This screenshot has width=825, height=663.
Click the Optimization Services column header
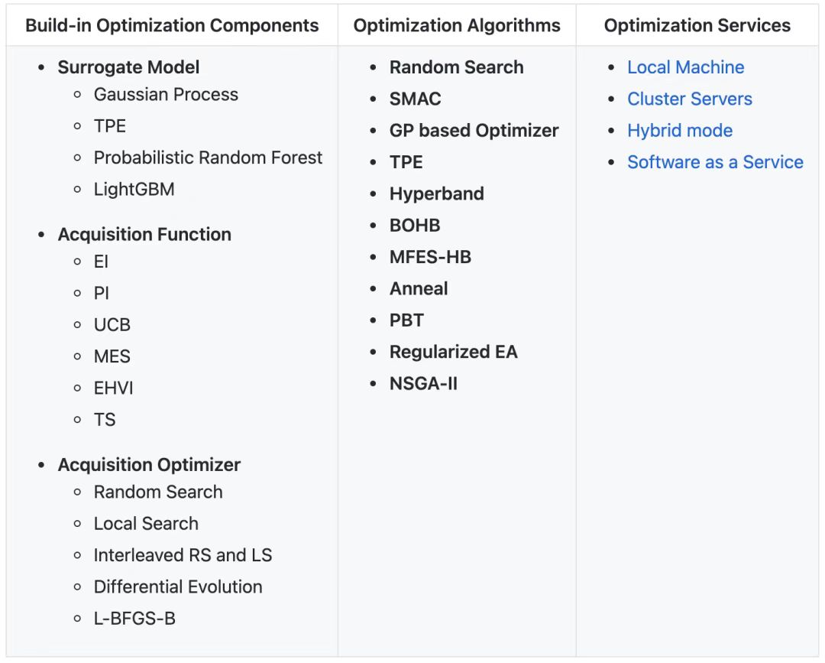[697, 25]
